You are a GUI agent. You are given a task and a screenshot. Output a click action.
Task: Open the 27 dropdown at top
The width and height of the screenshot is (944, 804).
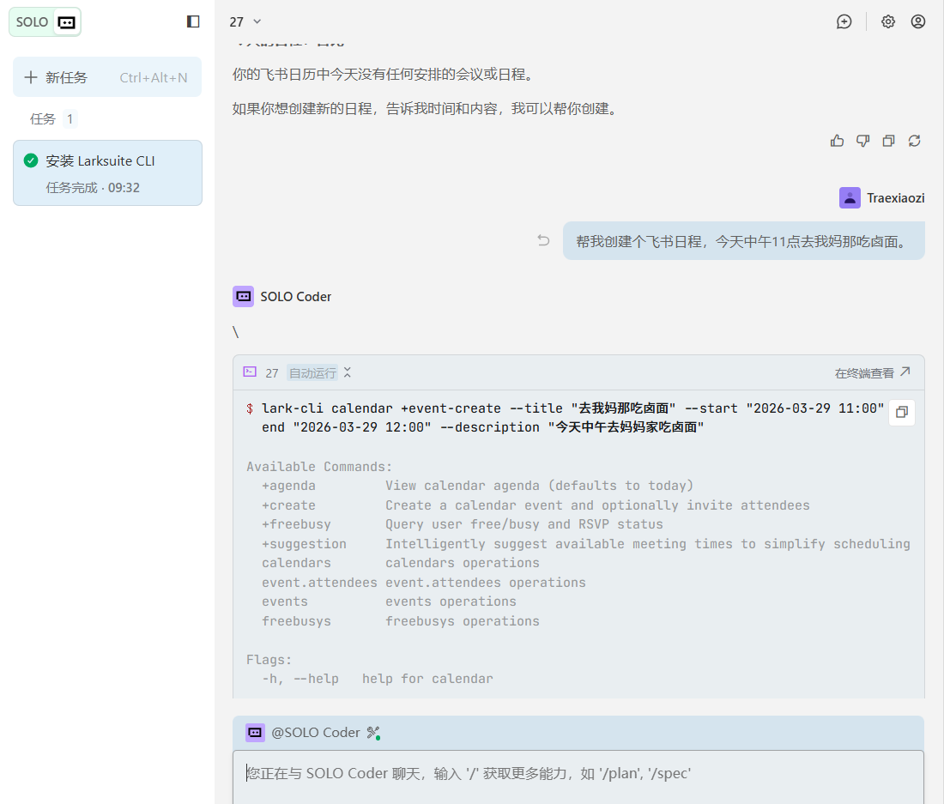pos(245,22)
